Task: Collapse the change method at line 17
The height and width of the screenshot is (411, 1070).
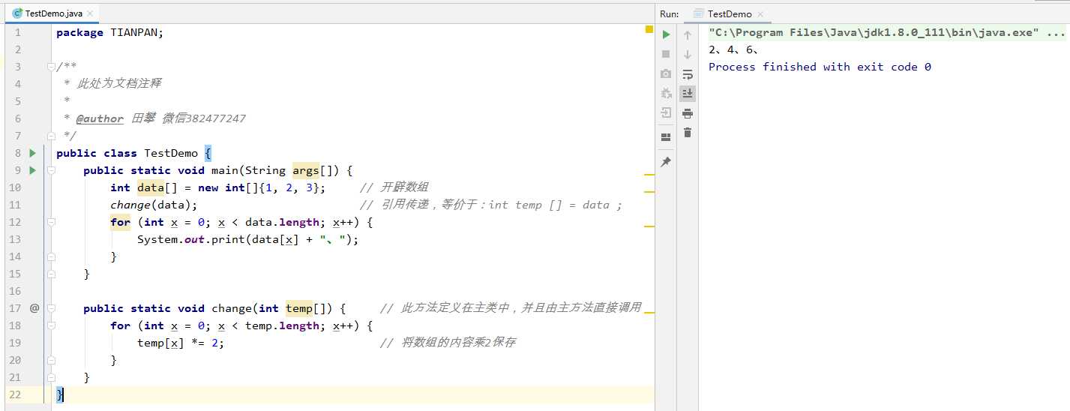Action: click(x=51, y=308)
